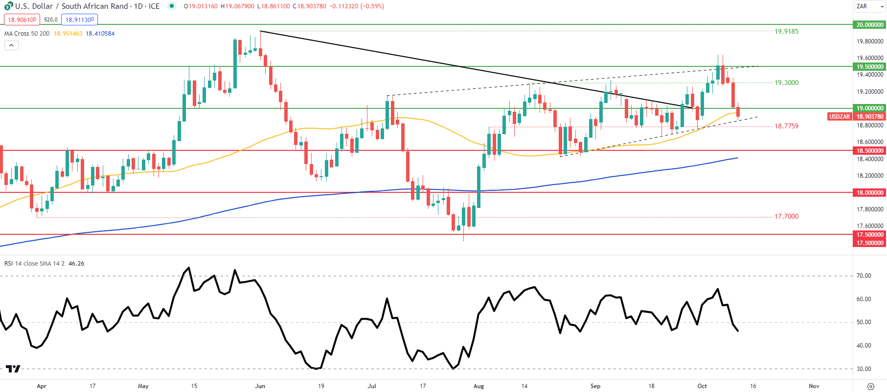Click the 30.00 level on RSI axis
This screenshot has width=887, height=392.
tap(864, 369)
